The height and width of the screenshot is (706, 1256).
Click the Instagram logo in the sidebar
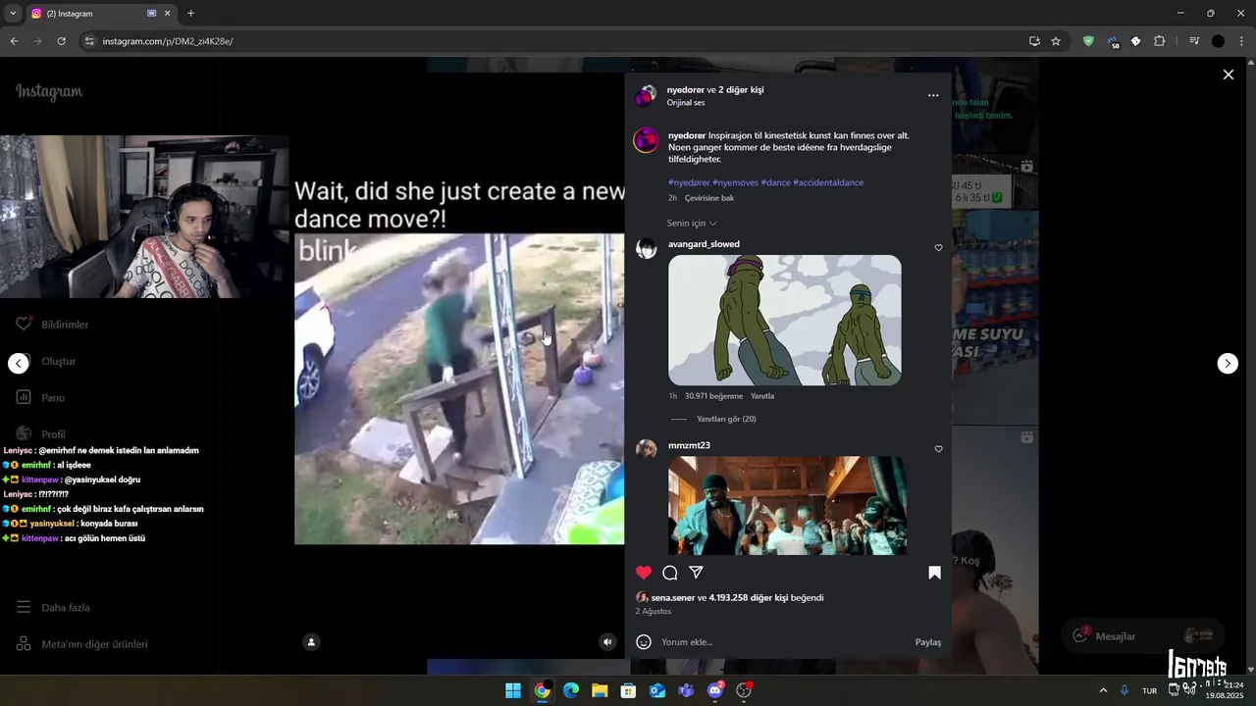[49, 91]
